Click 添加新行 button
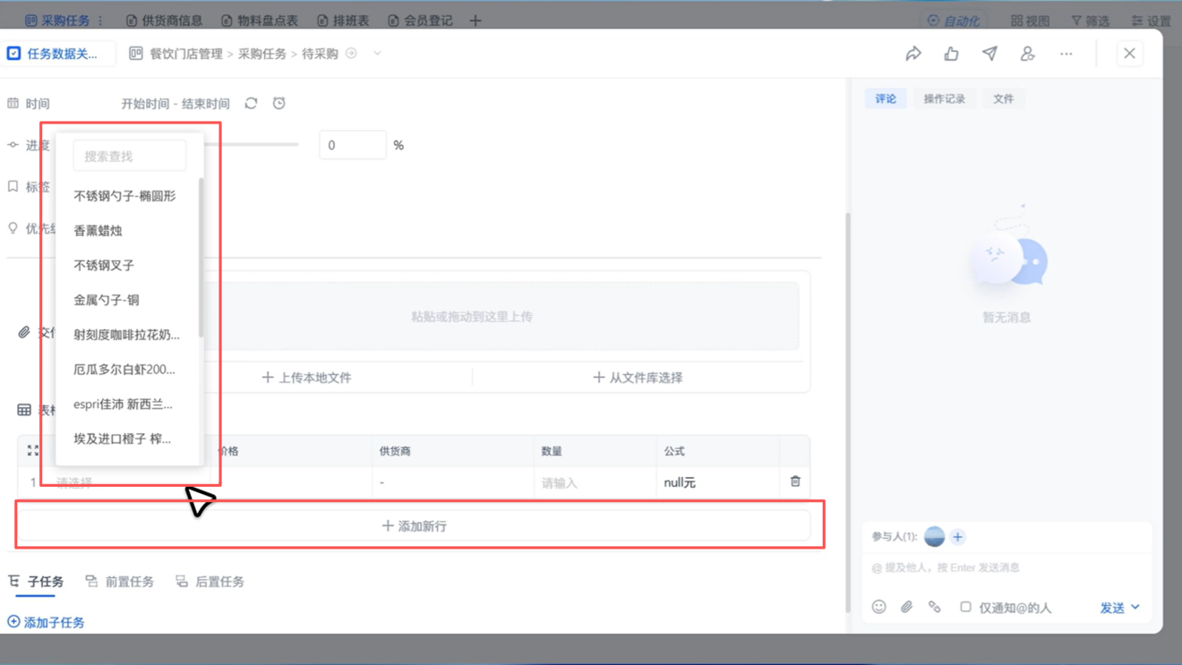The height and width of the screenshot is (665, 1182). 414,525
